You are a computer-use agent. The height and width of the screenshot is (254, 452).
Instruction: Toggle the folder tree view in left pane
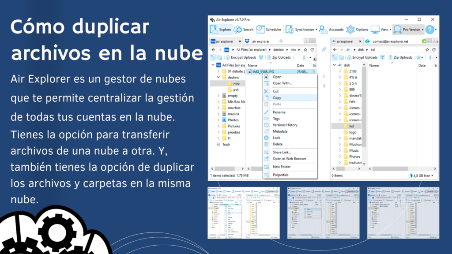(x=213, y=57)
